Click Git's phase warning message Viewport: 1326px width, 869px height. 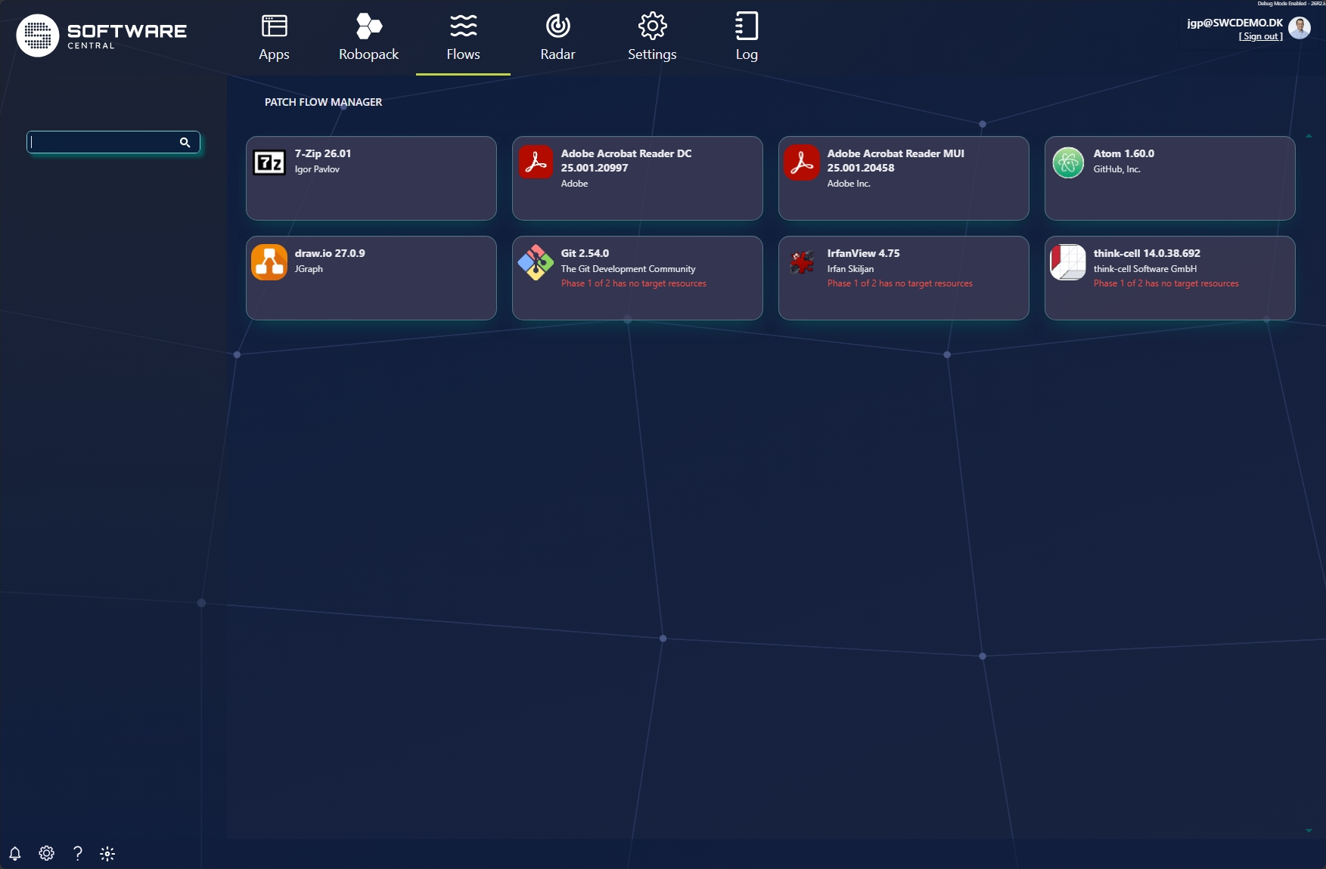(633, 283)
